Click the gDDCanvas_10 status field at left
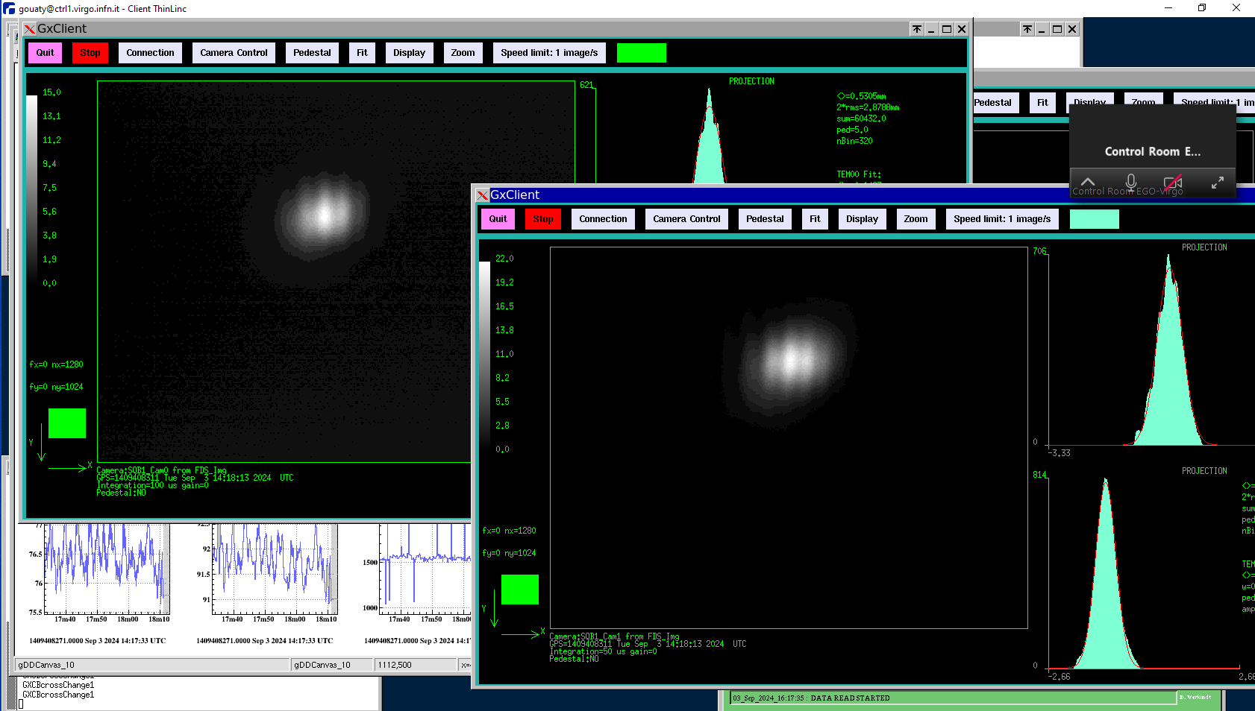This screenshot has height=711, width=1255. pyautogui.click(x=151, y=665)
